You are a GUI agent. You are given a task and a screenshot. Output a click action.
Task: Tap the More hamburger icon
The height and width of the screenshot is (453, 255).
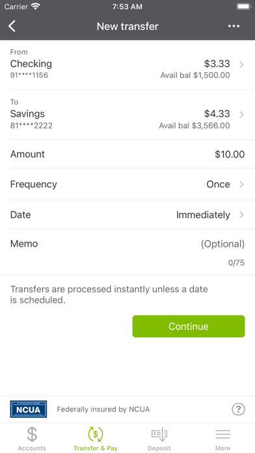tap(222, 435)
